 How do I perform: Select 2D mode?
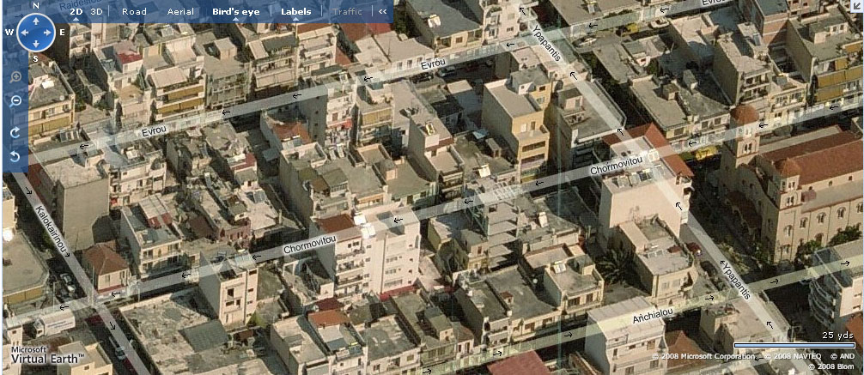coord(76,12)
